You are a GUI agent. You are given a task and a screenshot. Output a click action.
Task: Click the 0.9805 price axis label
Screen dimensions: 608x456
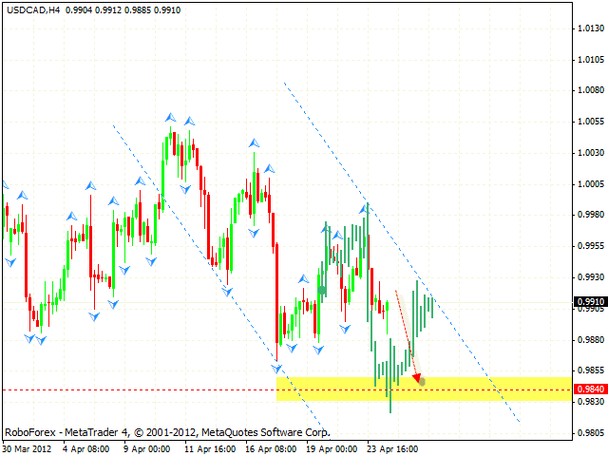pyautogui.click(x=591, y=432)
